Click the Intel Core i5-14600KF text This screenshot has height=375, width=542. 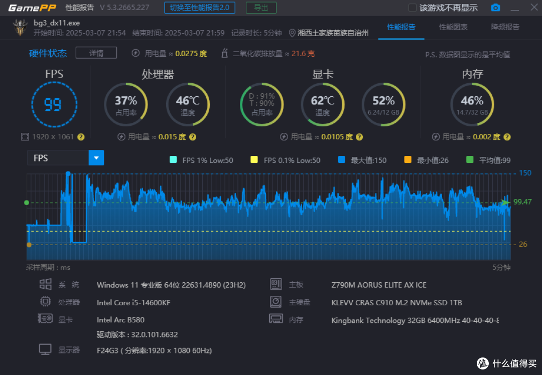[x=133, y=302]
